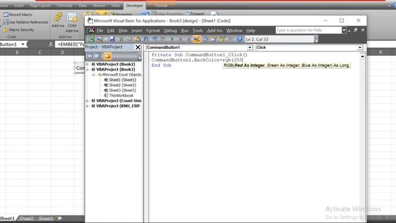This screenshot has width=396, height=223.
Task: Click Record Macro in Excel ribbon
Action: click(18, 14)
